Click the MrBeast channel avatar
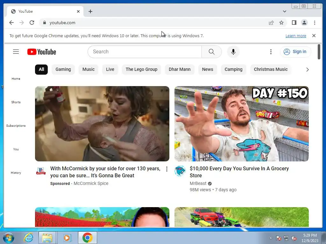This screenshot has height=244, width=326. (180, 171)
